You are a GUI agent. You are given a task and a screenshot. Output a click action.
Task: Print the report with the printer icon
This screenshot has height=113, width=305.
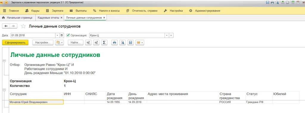click(x=115, y=42)
